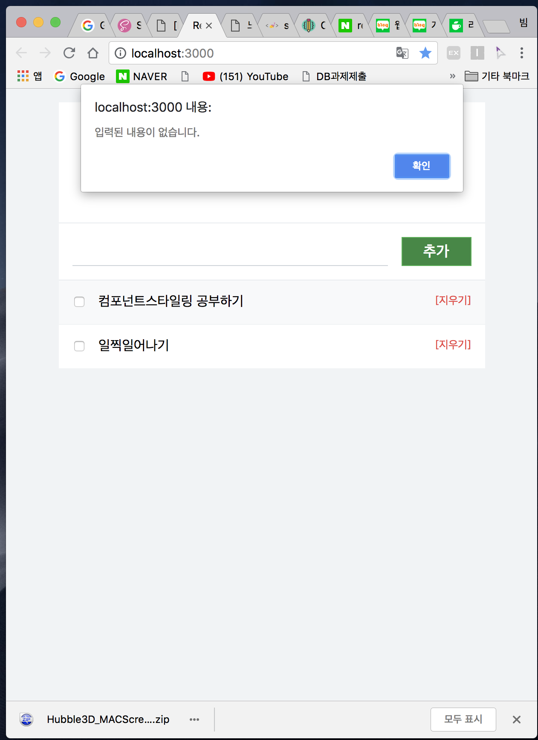Reload the current page
This screenshot has width=538, height=740.
(x=69, y=53)
